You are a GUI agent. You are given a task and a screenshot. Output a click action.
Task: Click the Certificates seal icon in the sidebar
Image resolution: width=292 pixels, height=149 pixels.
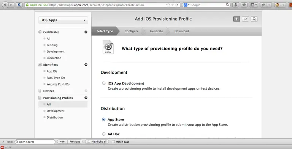click(40, 32)
